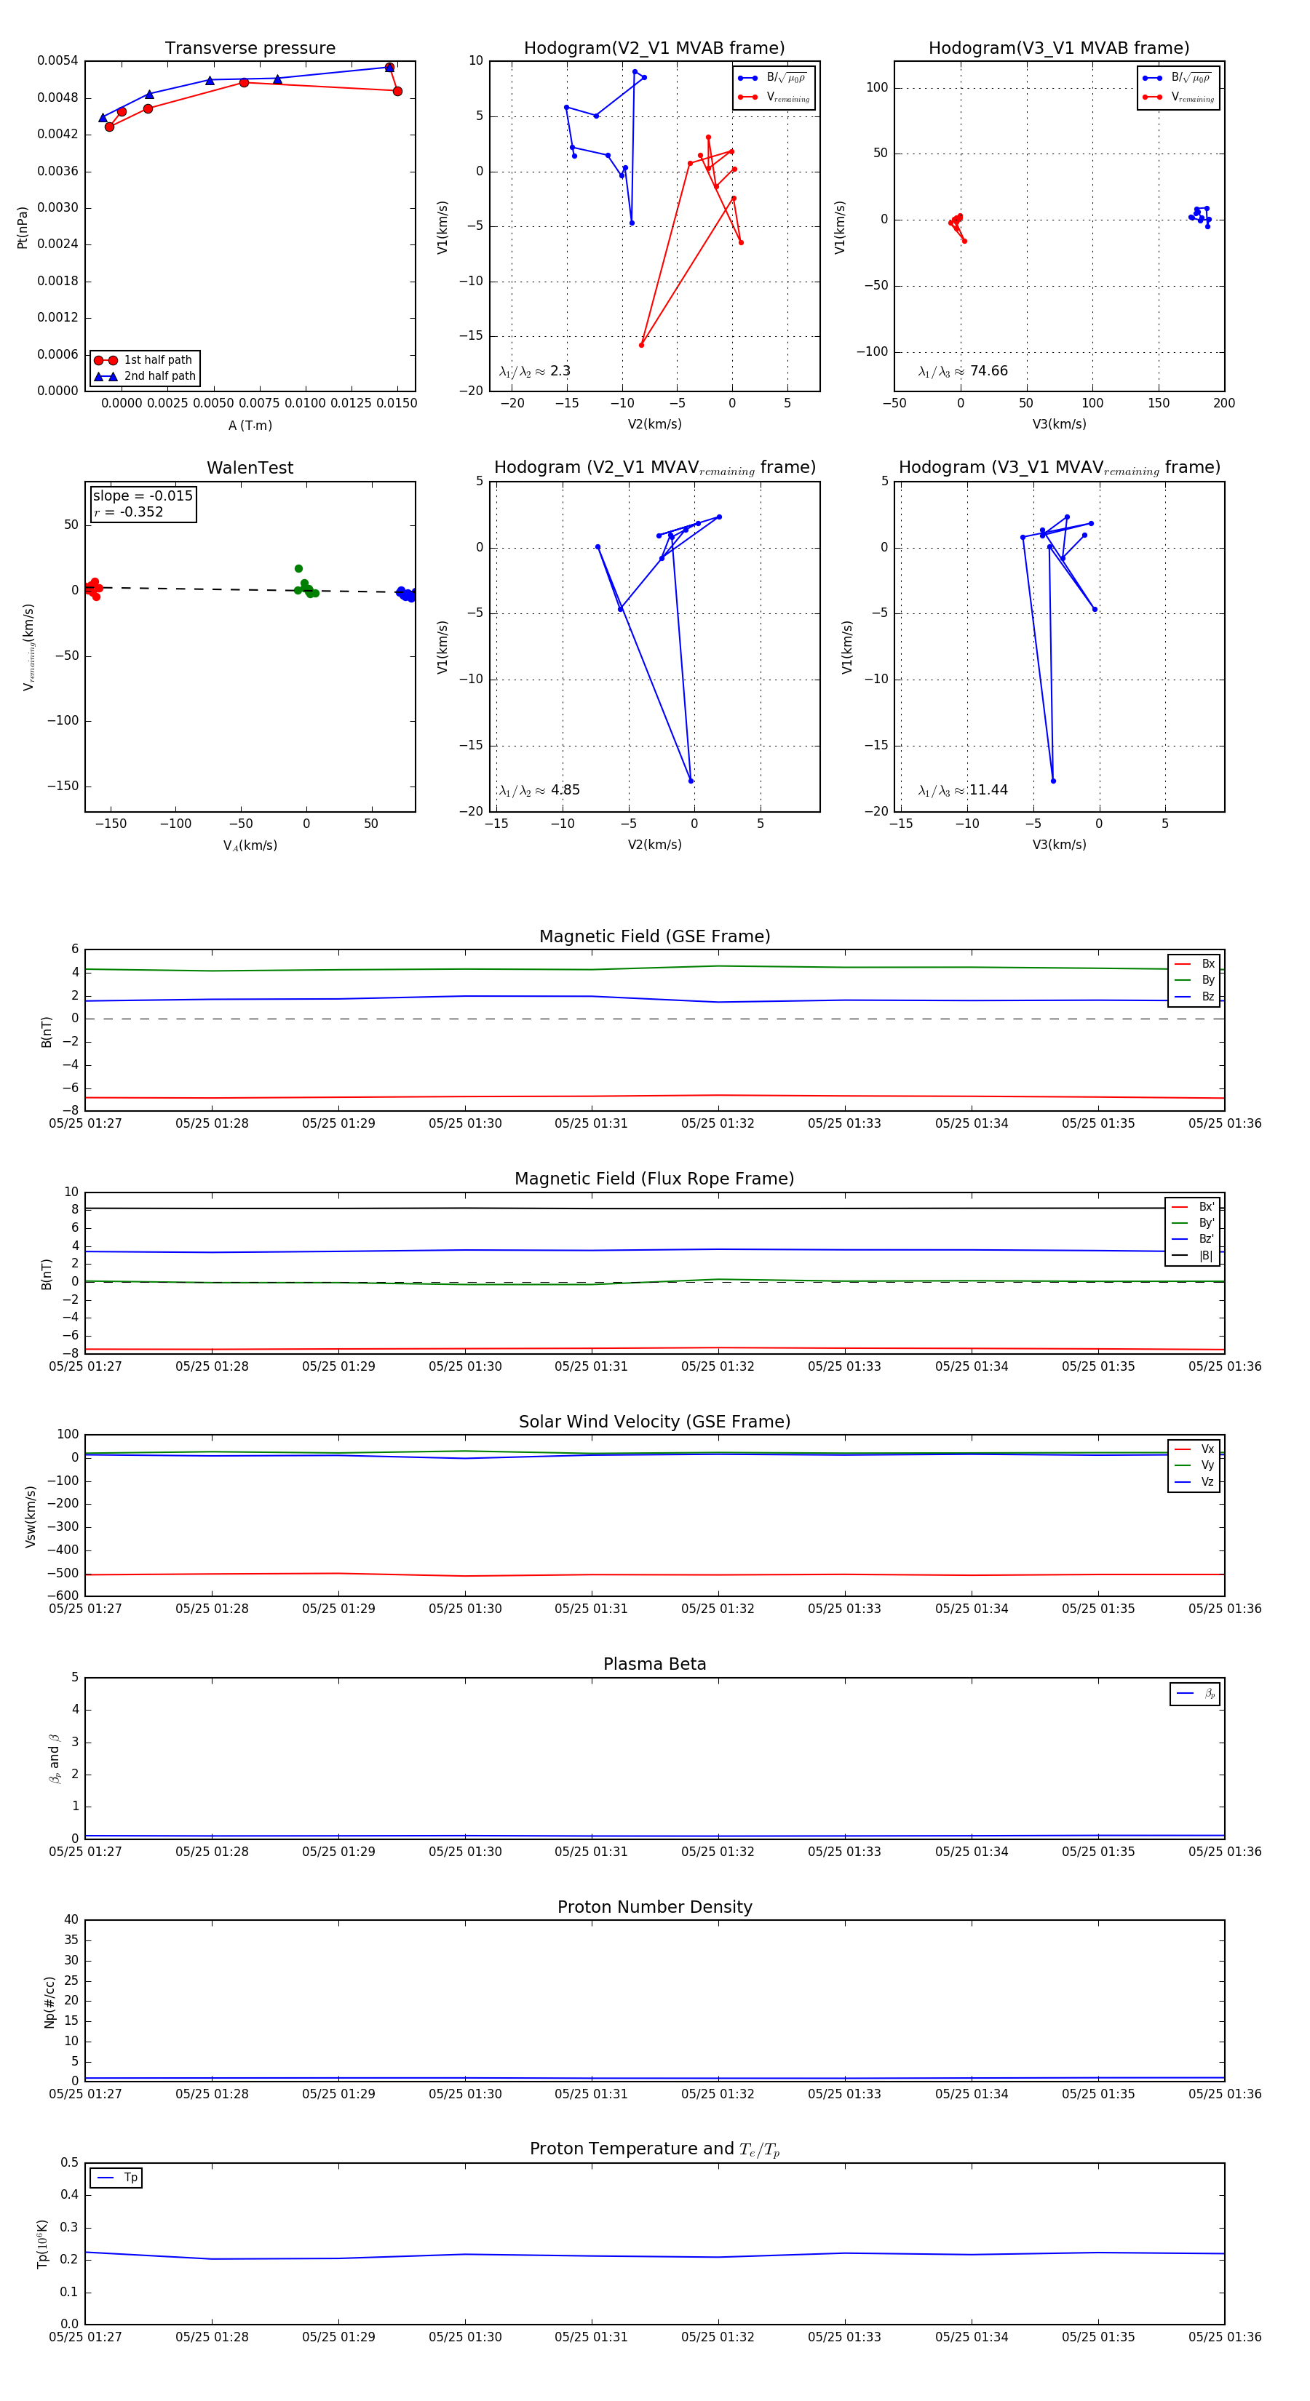This screenshot has width=1310, height=2401.
Task: Select the V3_V1 MVAV remaining frame hodogram title
Action: tap(1059, 468)
